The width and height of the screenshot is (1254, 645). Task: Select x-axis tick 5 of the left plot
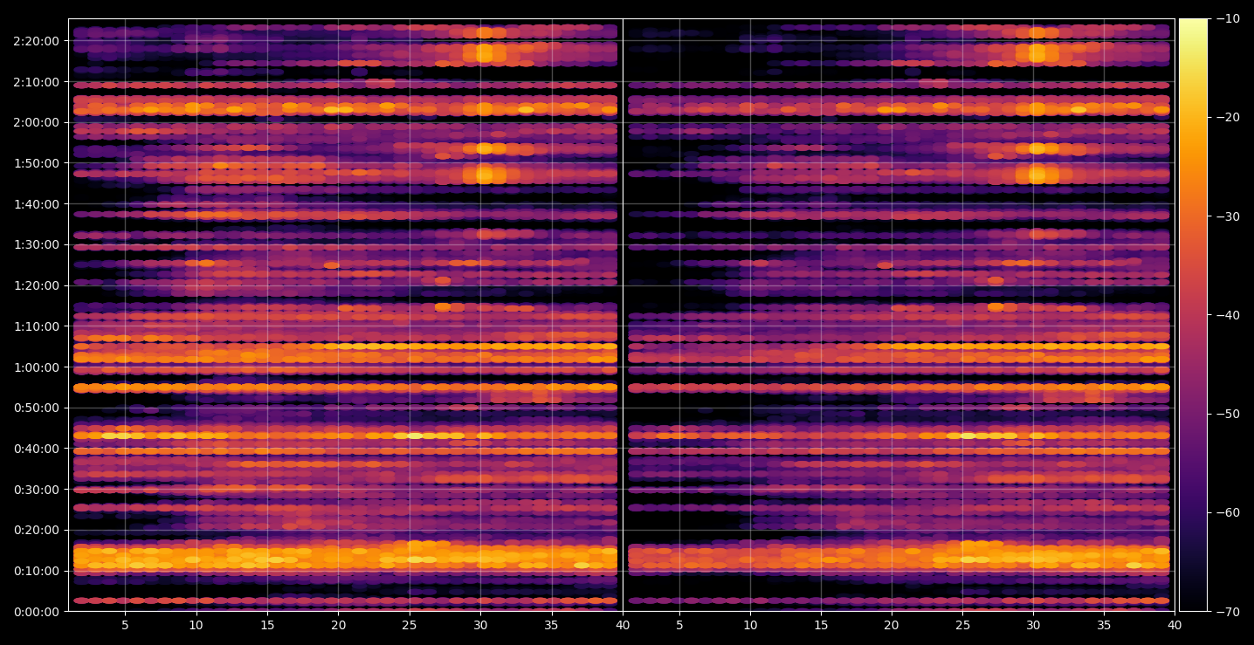(x=125, y=625)
